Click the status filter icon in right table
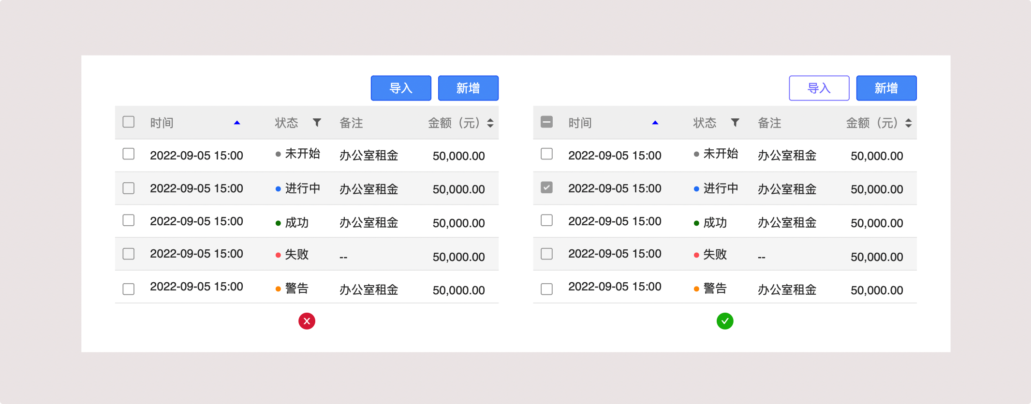Viewport: 1031px width, 404px height. coord(735,123)
